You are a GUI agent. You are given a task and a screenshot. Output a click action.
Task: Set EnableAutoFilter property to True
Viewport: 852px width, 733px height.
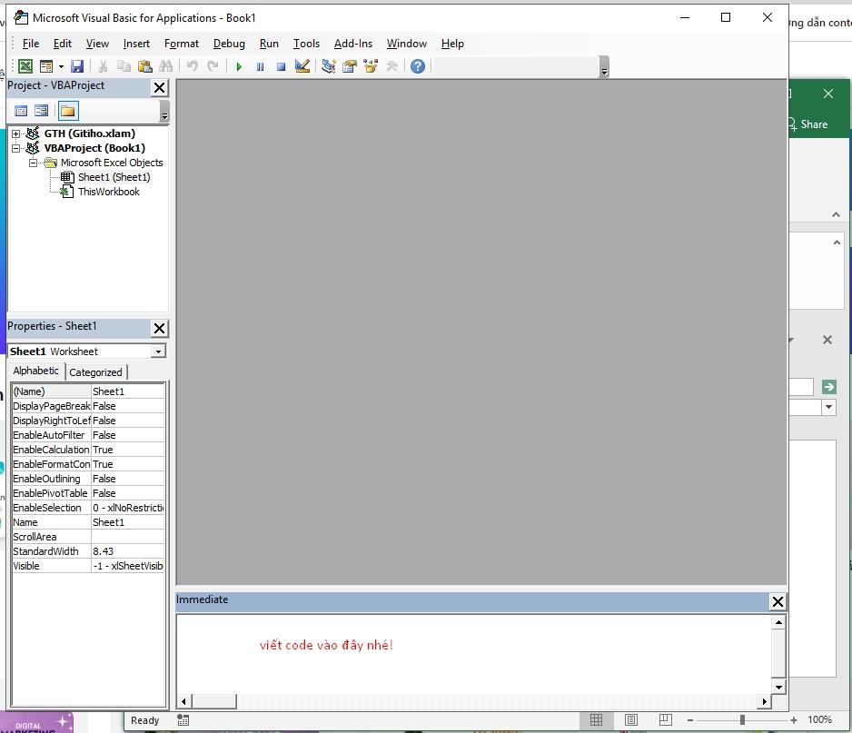pos(127,434)
